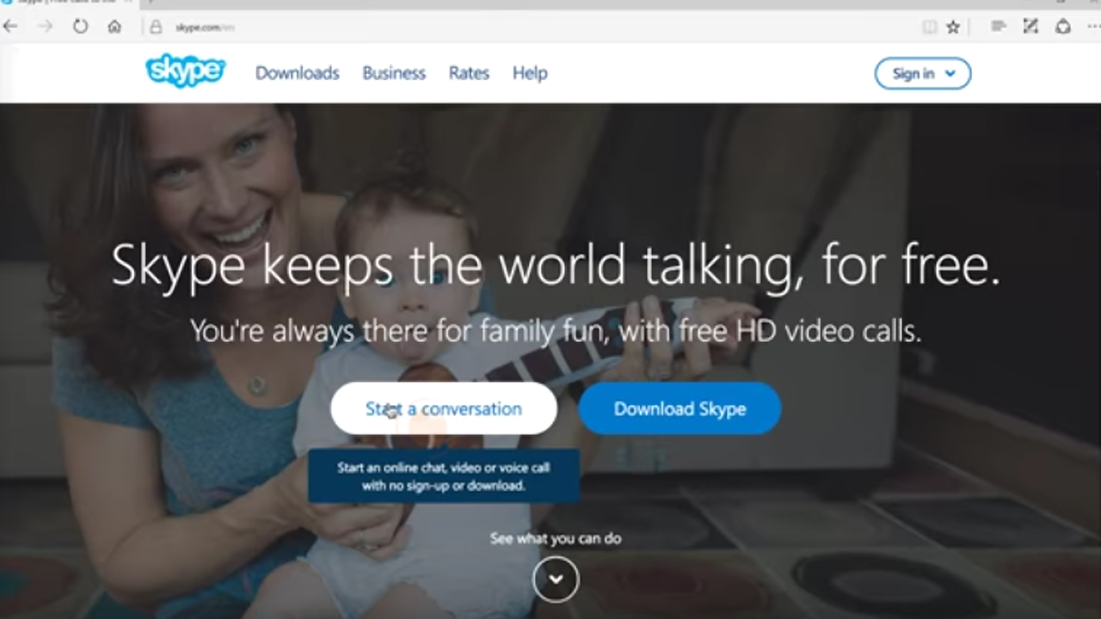
Task: Open the web note pen icon
Action: (x=1030, y=27)
